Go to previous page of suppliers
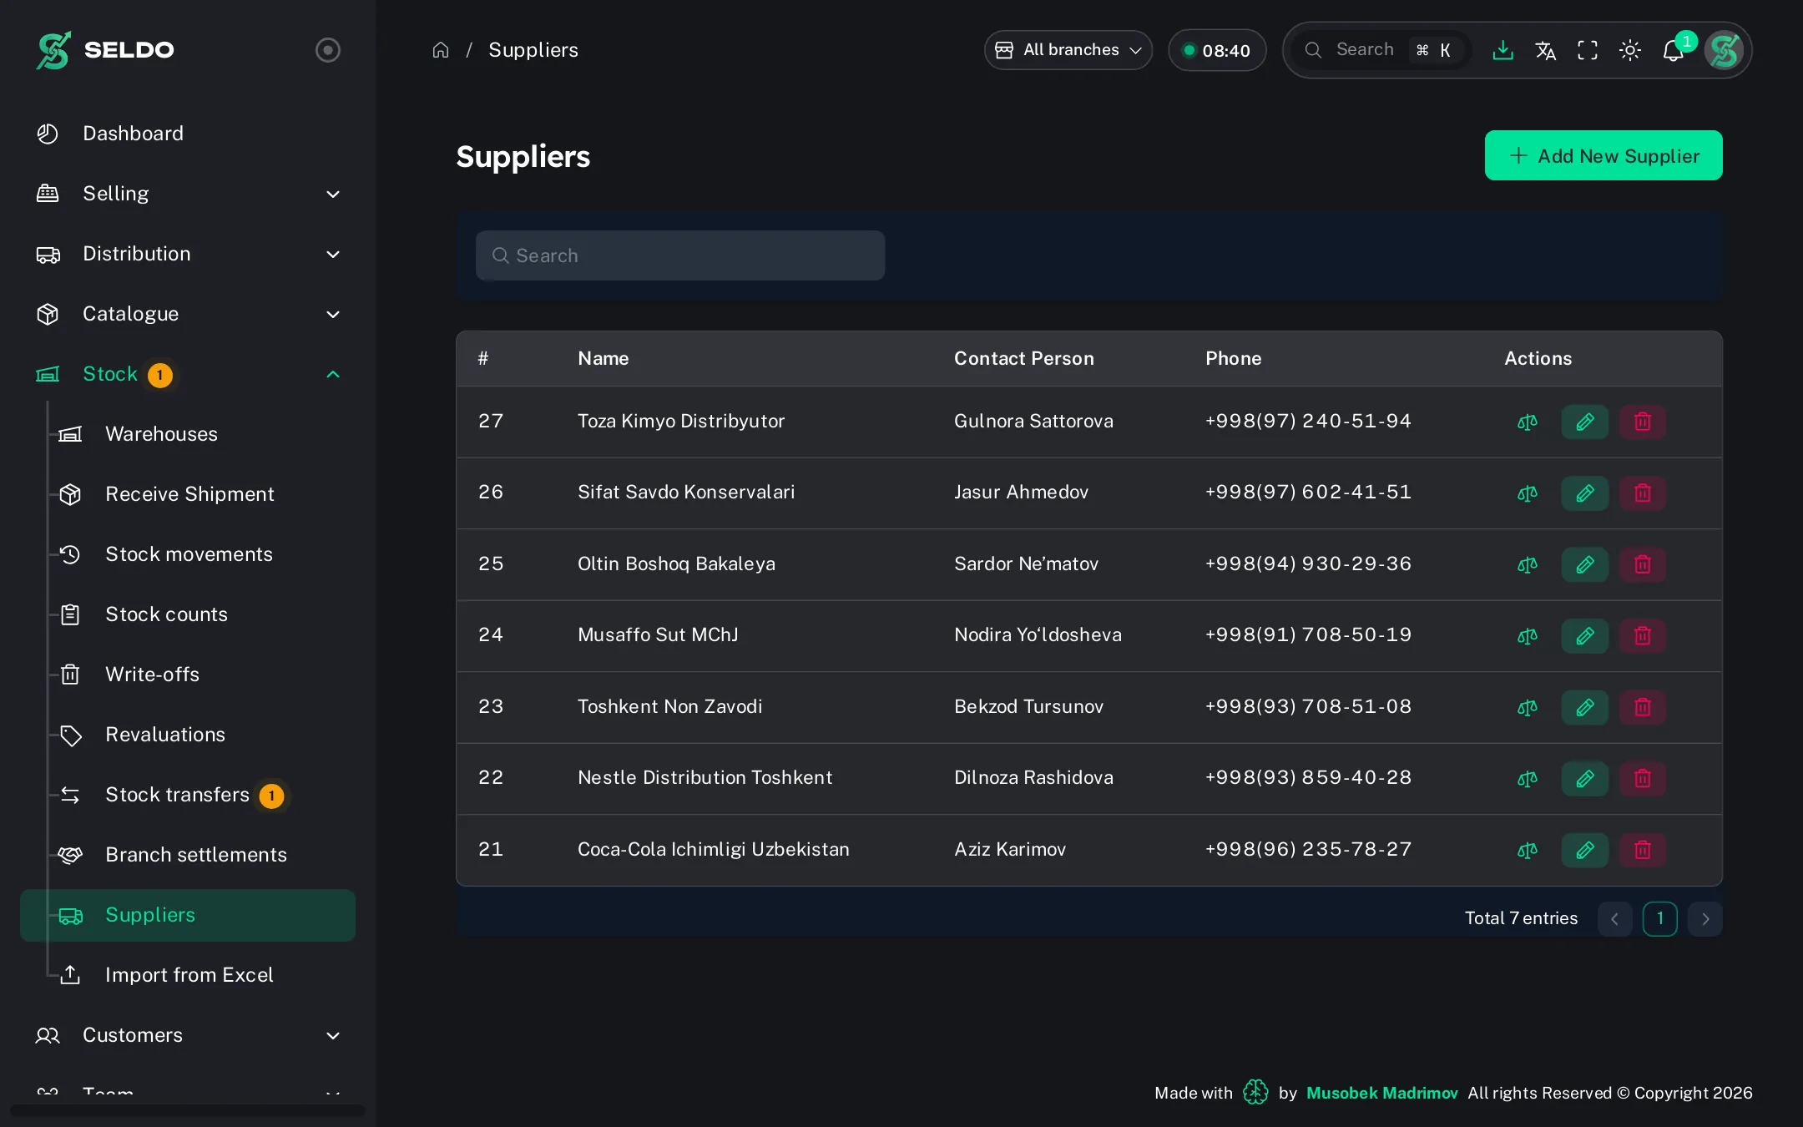1803x1127 pixels. pyautogui.click(x=1614, y=919)
